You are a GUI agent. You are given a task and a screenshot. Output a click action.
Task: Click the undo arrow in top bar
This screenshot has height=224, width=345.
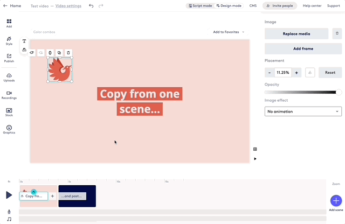(91, 6)
